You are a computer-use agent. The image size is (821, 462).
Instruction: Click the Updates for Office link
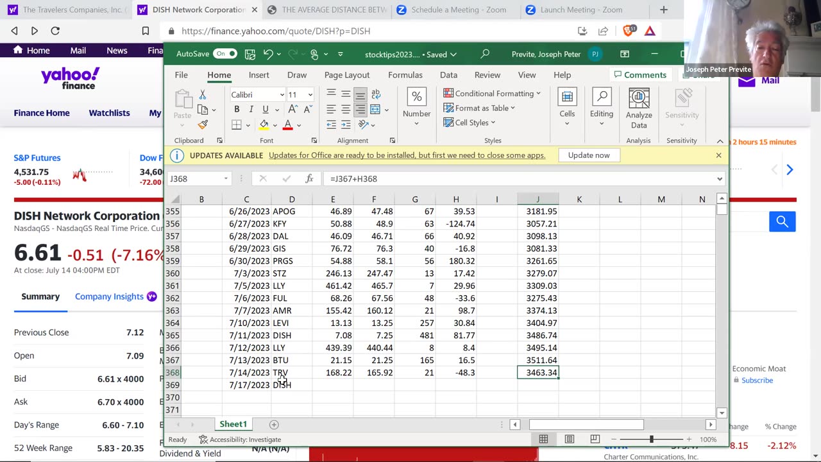pos(407,155)
